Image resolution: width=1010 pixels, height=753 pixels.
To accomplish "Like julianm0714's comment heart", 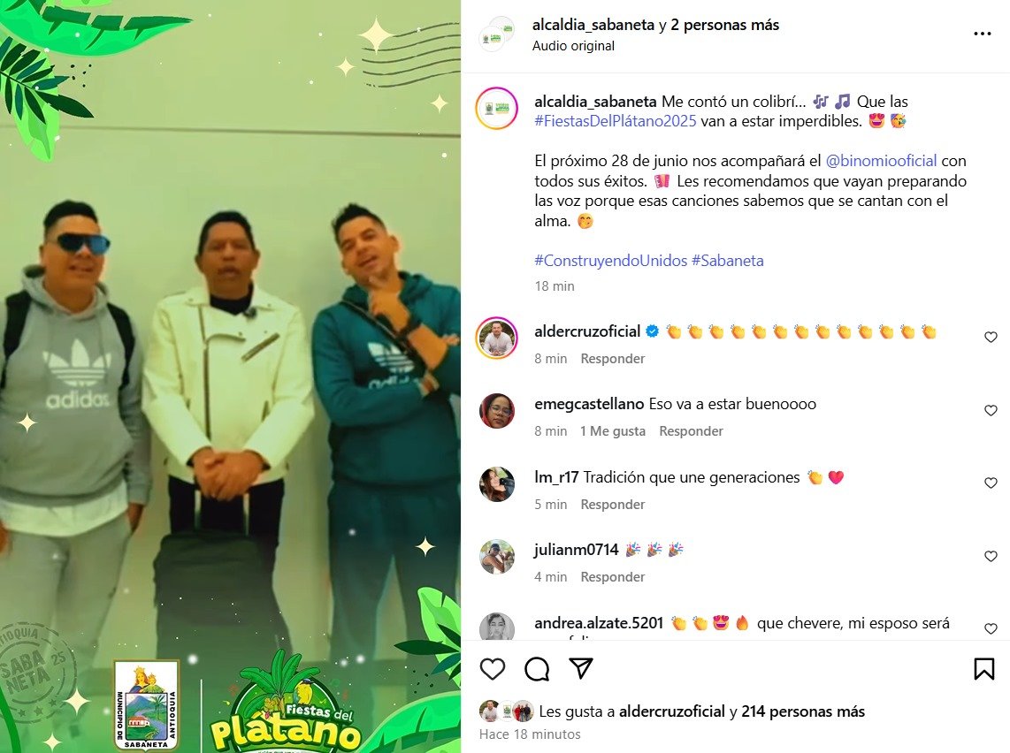I will (x=991, y=557).
